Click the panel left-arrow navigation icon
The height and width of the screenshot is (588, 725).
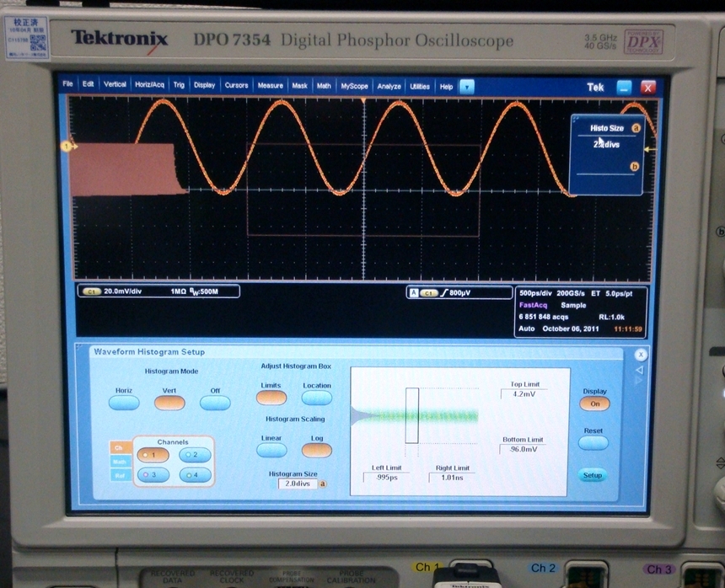click(x=641, y=370)
